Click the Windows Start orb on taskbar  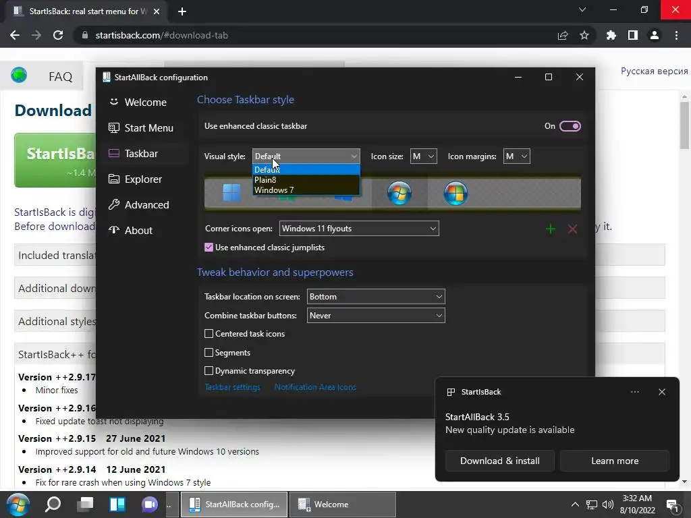(18, 505)
